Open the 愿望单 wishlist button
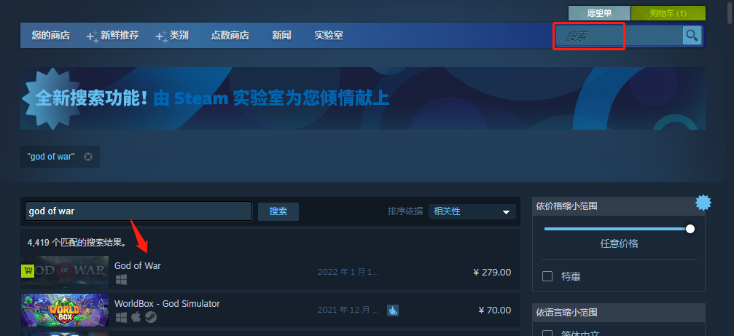Viewport: 734px width, 336px height. point(599,13)
